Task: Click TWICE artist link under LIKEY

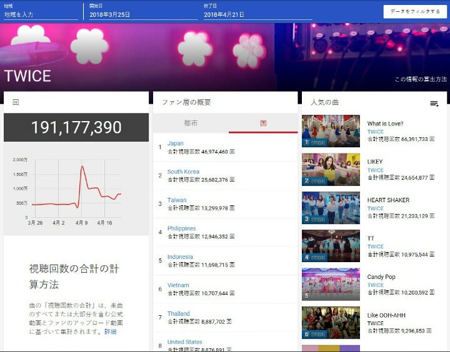Action: point(376,170)
